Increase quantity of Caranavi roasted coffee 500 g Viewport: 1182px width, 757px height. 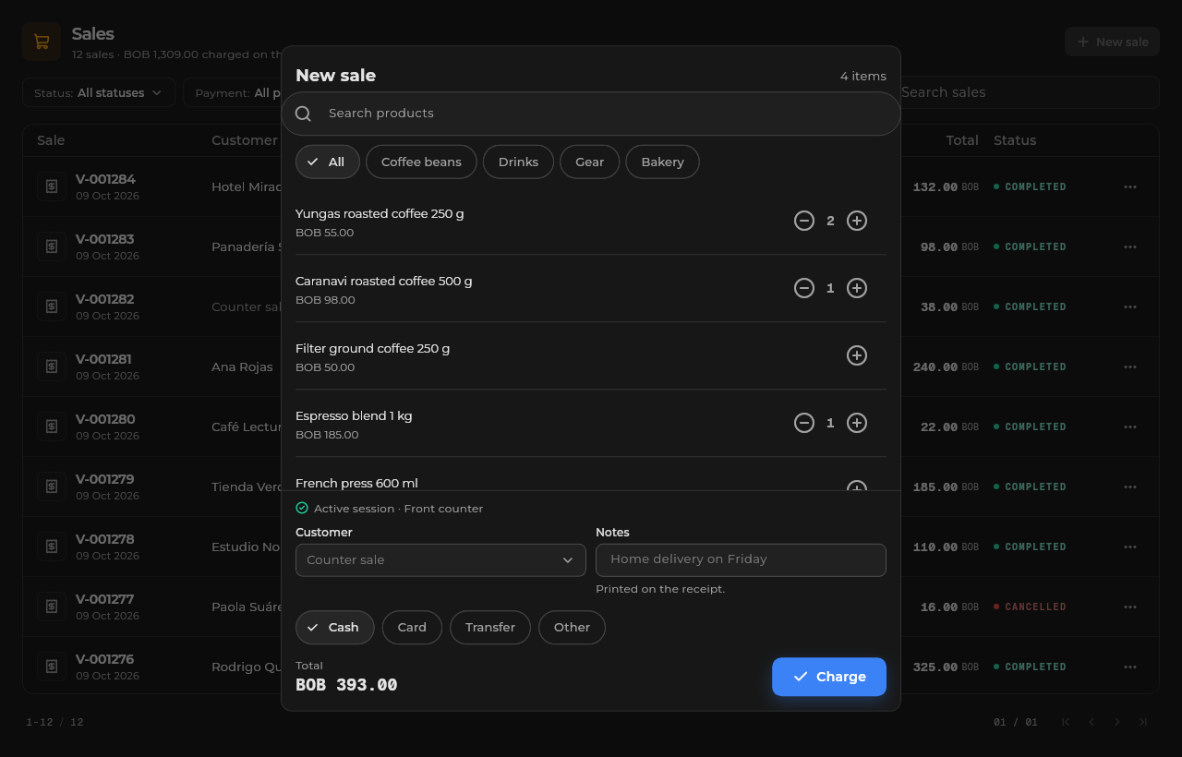(x=857, y=288)
